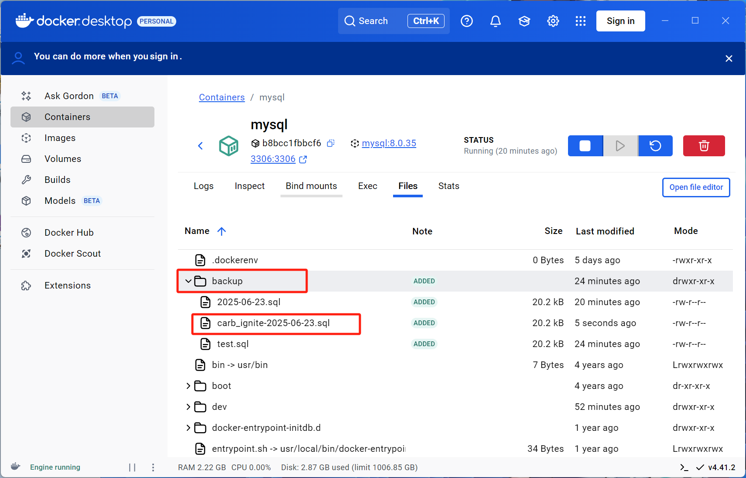Screen dimensions: 746x478
Task: Open the terminal icon in status bar
Action: click(684, 468)
